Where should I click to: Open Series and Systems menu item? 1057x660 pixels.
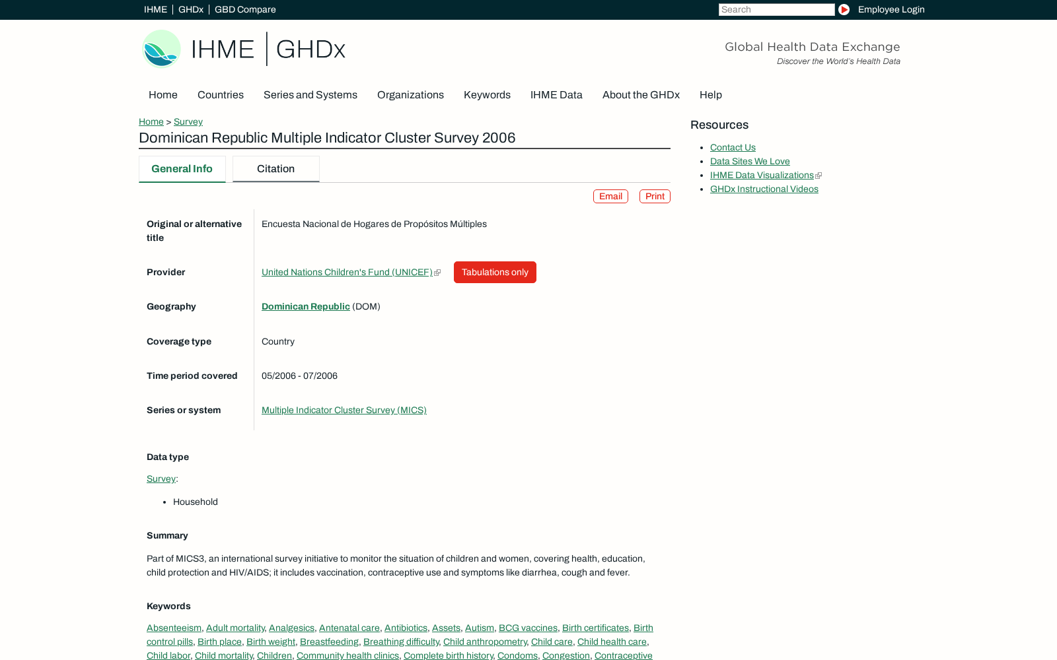click(310, 94)
